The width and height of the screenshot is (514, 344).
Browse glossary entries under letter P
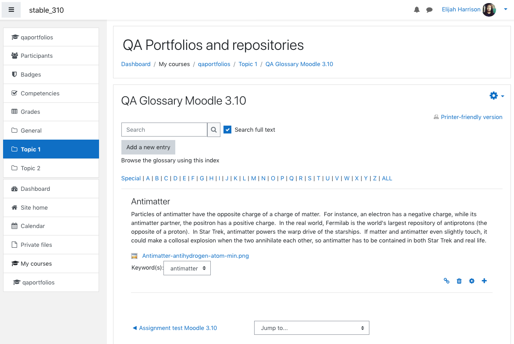point(282,179)
